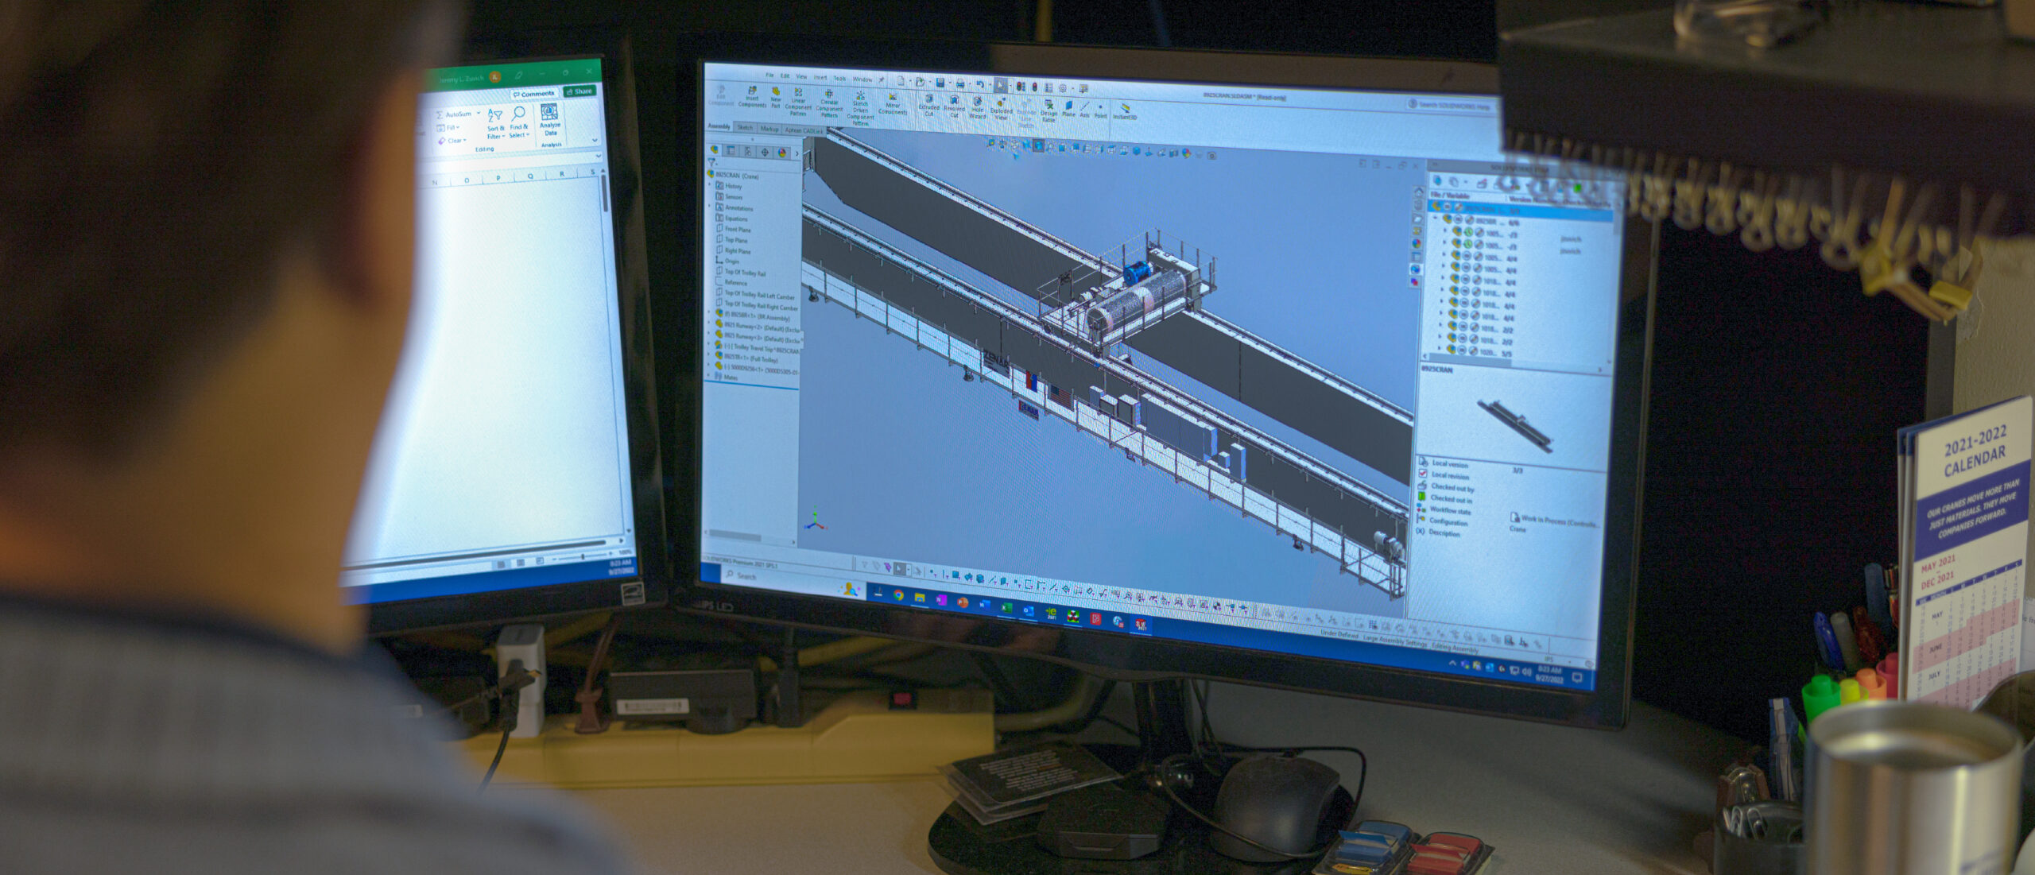Select Origin in the feature tree
2035x875 pixels.
[727, 261]
